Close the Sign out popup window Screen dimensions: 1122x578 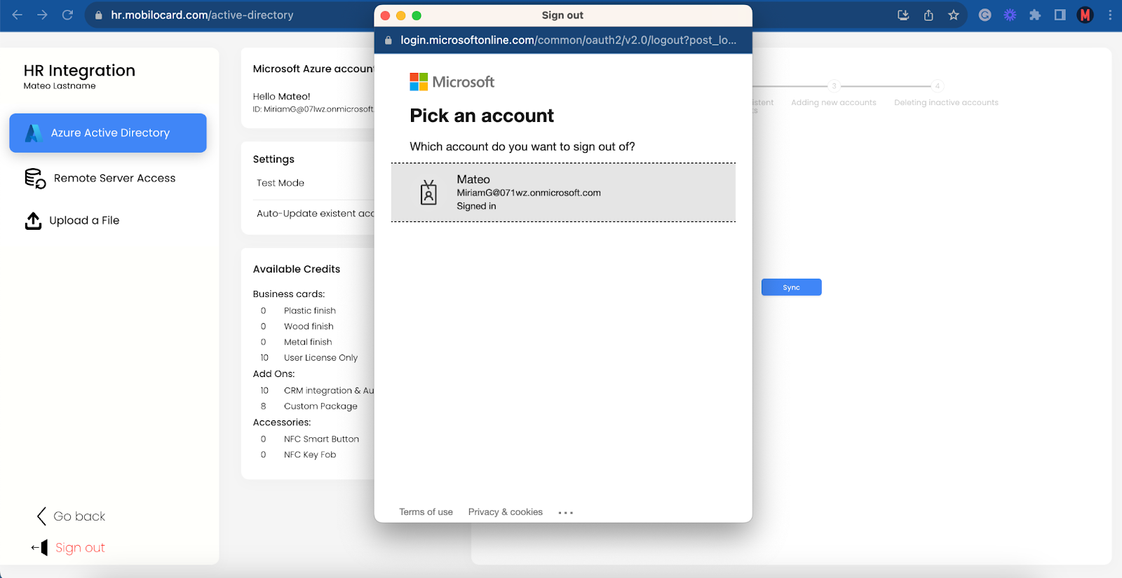(x=385, y=15)
